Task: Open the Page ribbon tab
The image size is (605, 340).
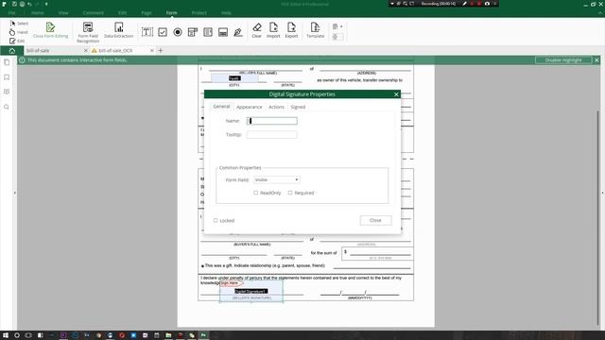Action: 147,12
